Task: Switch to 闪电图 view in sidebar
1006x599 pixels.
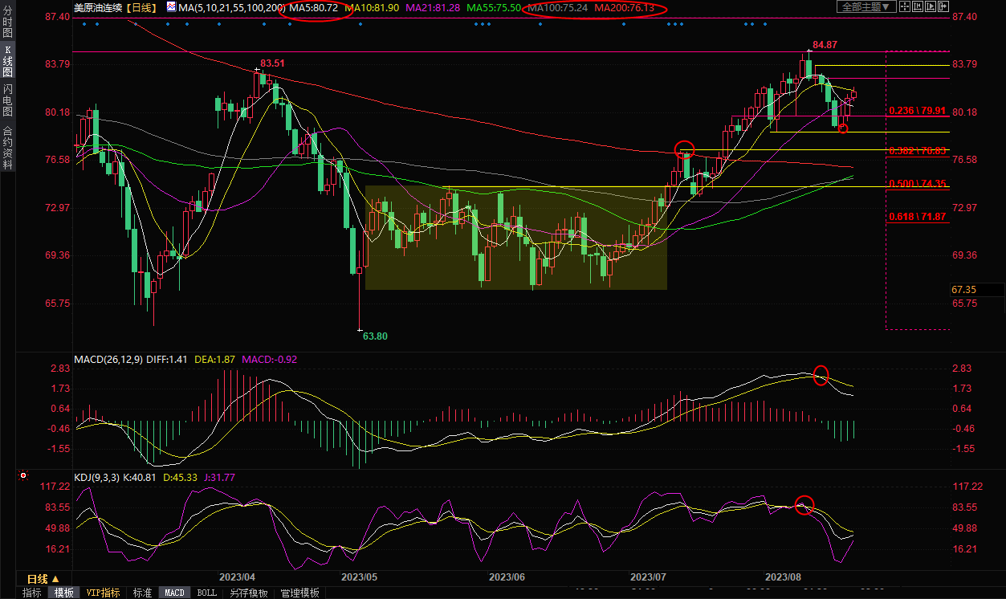Action: pos(7,100)
